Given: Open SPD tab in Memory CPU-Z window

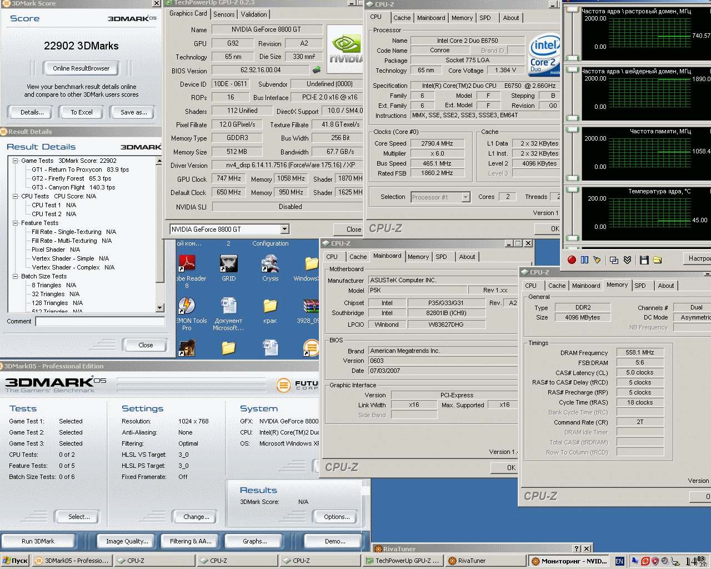Looking at the screenshot, I should pyautogui.click(x=640, y=286).
